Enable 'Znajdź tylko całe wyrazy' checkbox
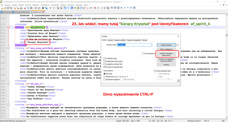 tap(104, 61)
